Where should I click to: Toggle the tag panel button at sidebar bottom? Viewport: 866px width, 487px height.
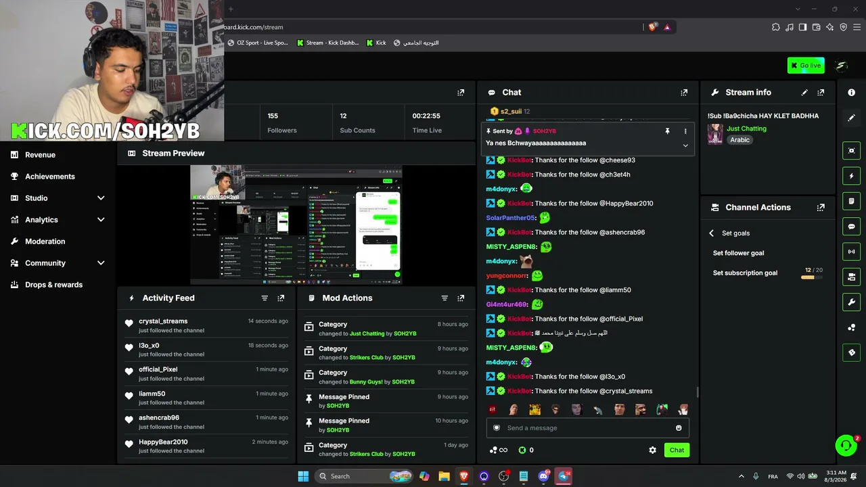point(851,352)
